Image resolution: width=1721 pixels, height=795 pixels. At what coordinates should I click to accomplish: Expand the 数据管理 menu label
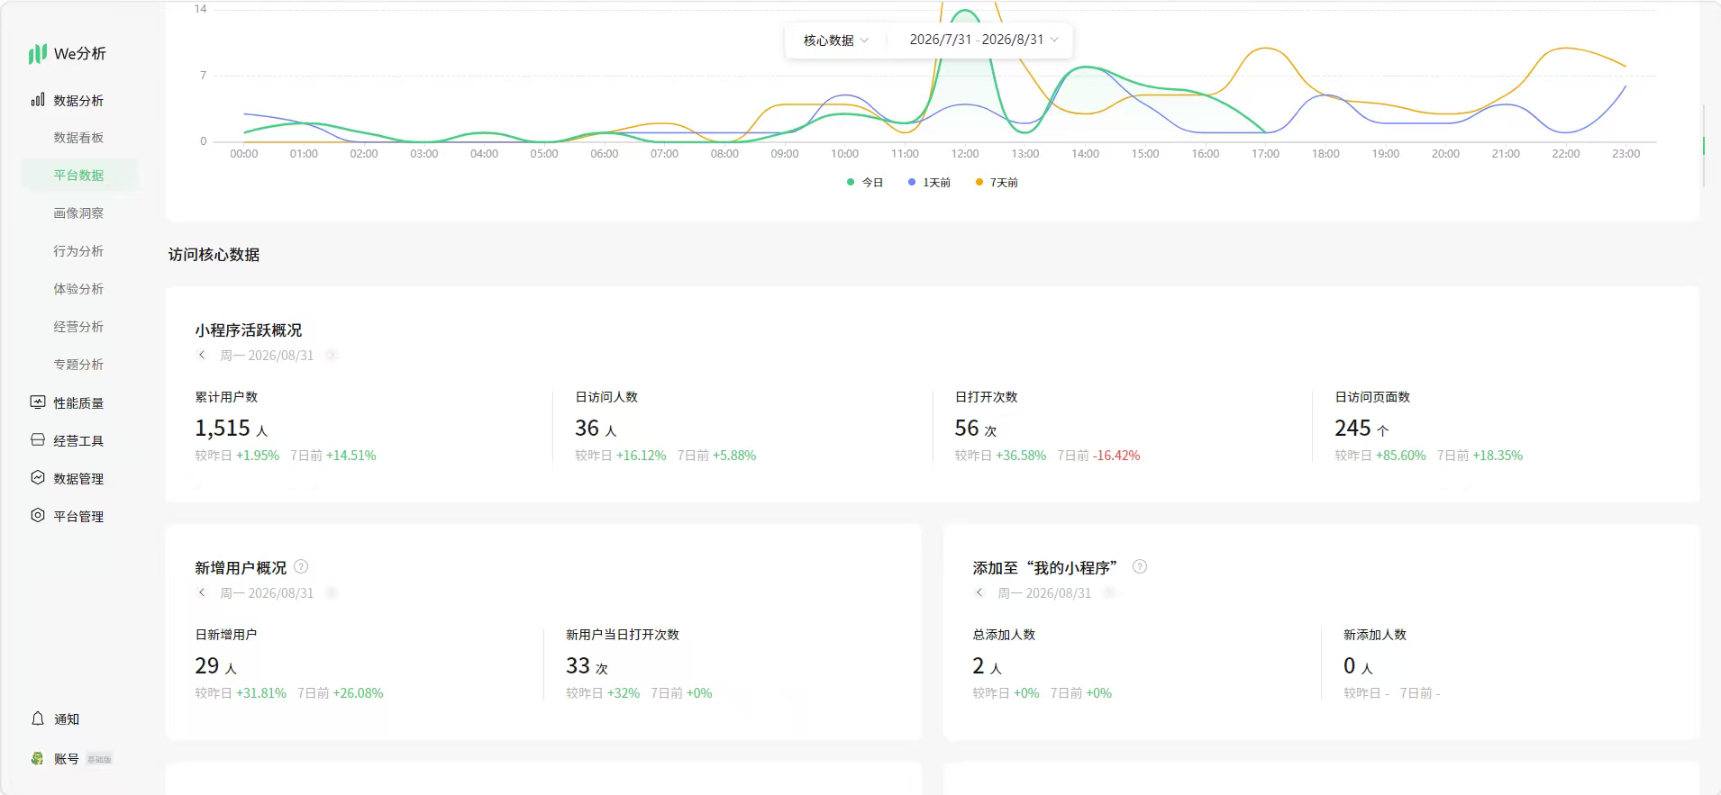[78, 479]
